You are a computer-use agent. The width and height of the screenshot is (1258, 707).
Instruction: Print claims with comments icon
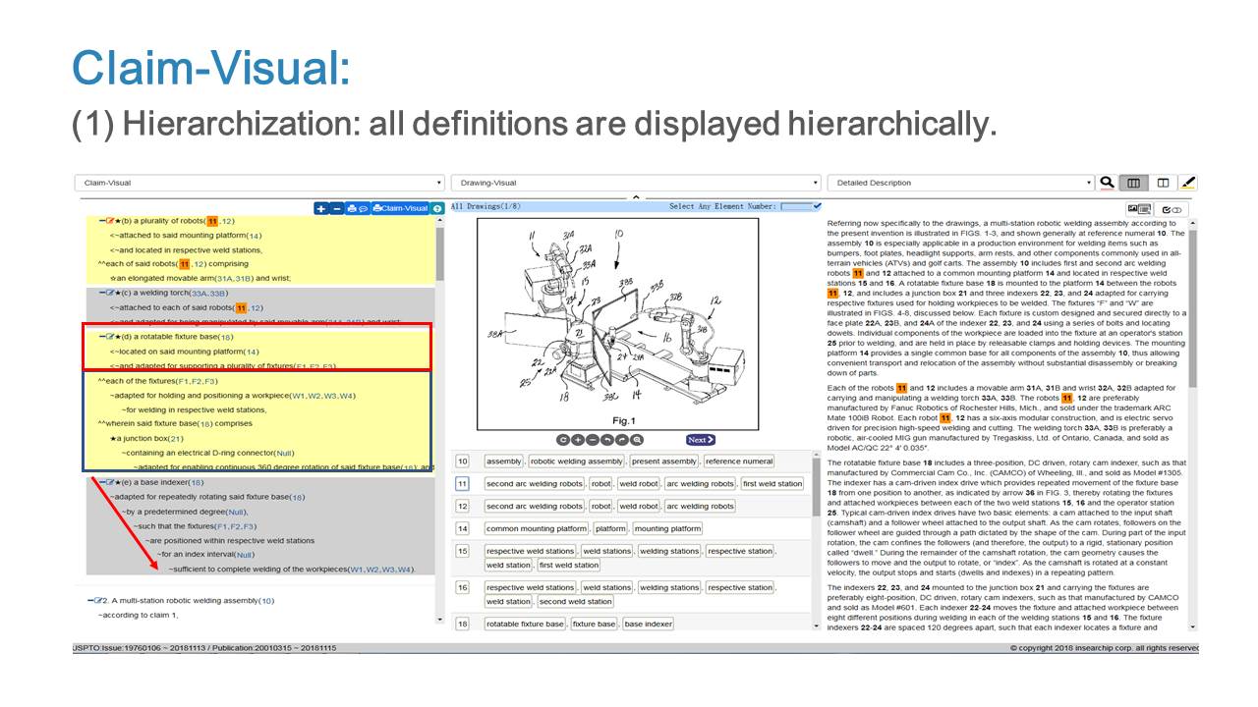pyautogui.click(x=358, y=208)
